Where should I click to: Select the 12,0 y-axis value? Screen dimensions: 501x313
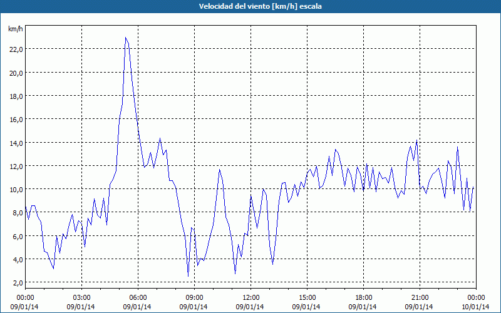(16, 166)
